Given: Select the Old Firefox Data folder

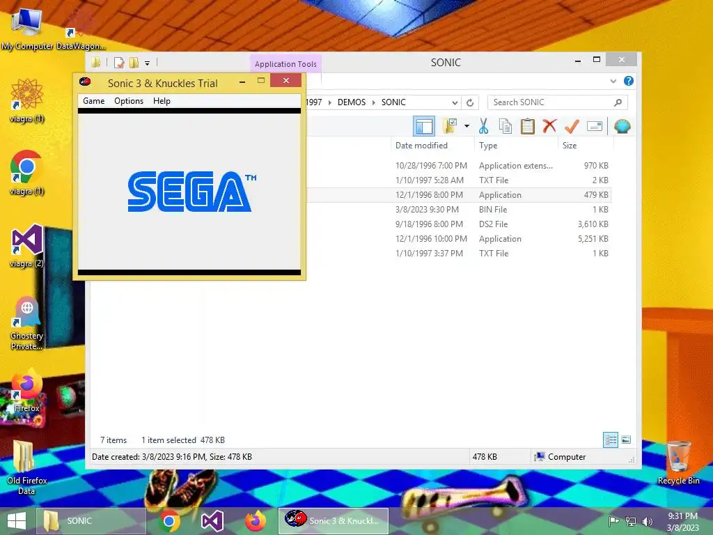Looking at the screenshot, I should (x=27, y=467).
